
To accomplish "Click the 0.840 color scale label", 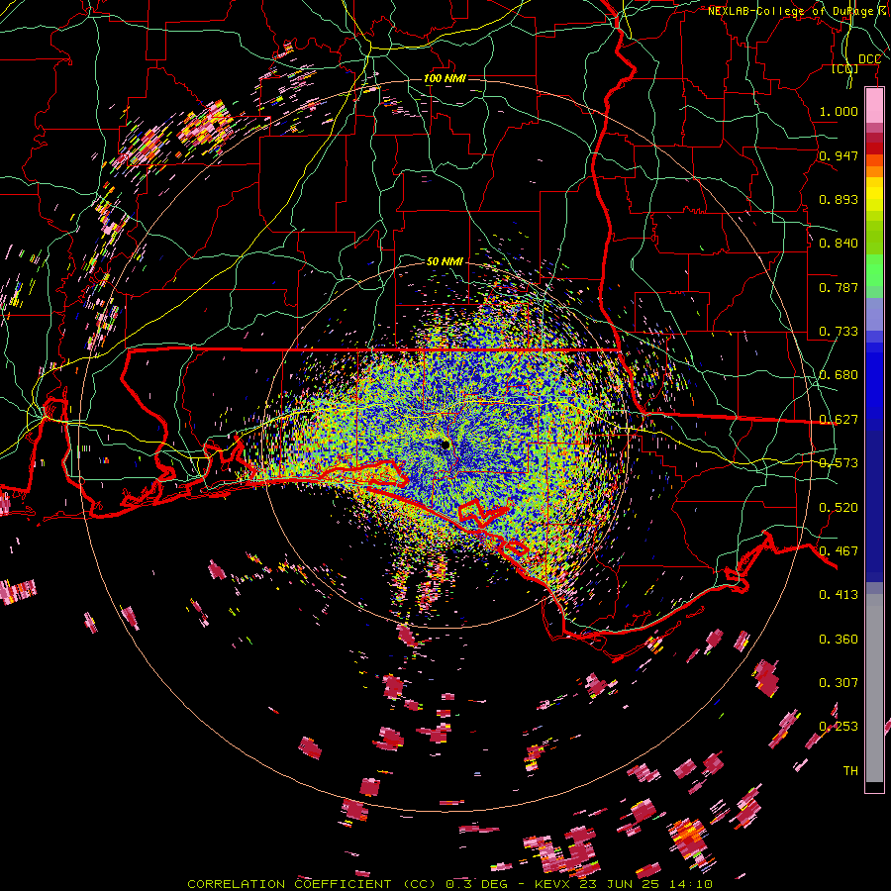I will point(839,243).
